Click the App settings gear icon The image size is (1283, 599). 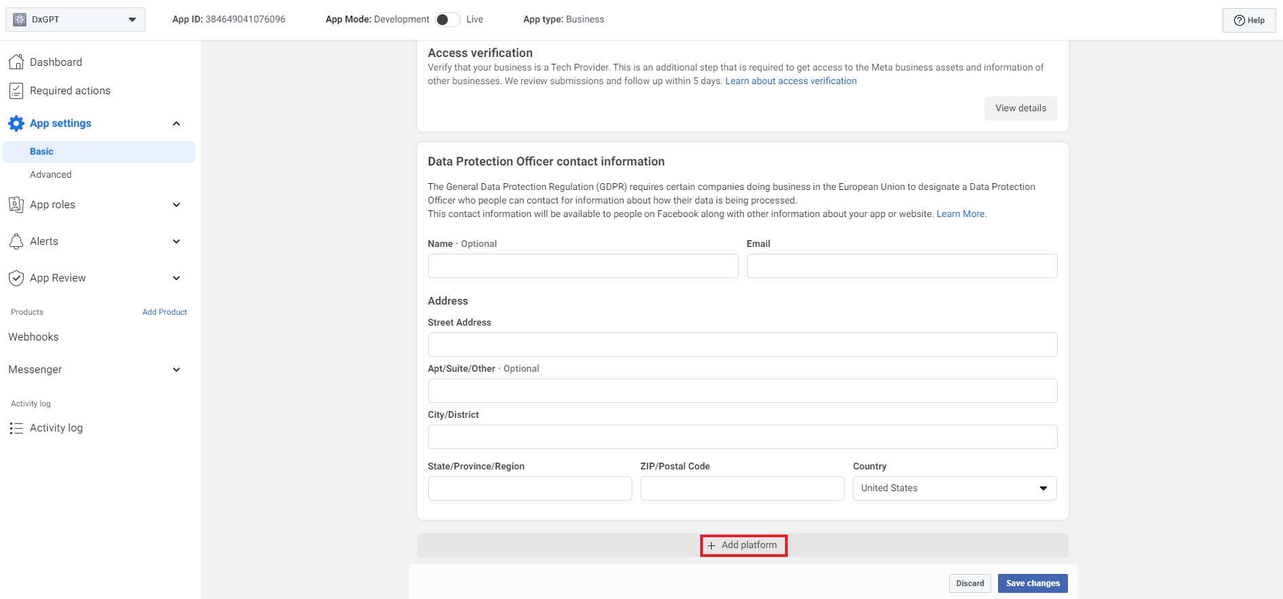coord(16,123)
